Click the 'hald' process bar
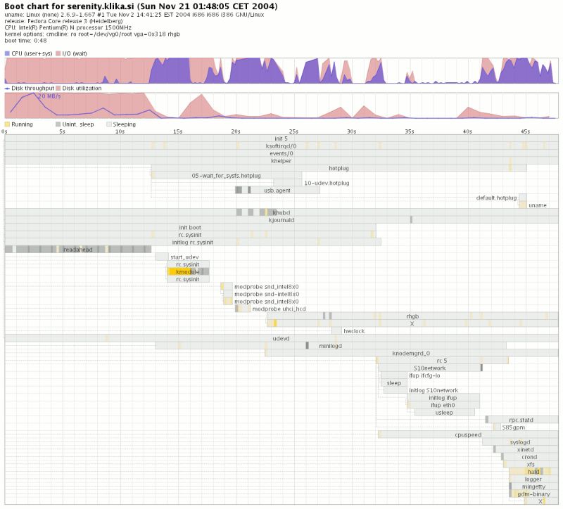The height and width of the screenshot is (509, 563). [533, 472]
